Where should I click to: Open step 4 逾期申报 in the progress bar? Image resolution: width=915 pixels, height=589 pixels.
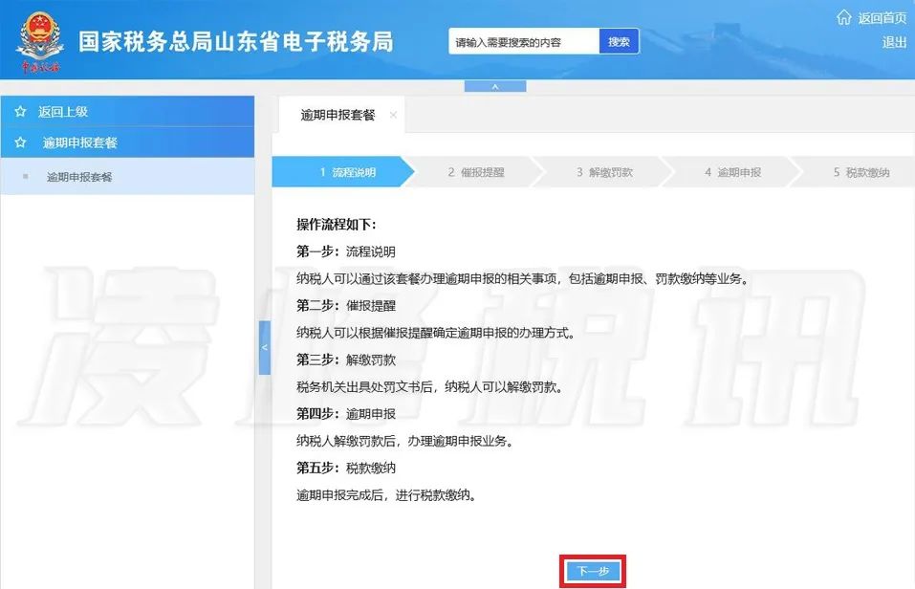(732, 173)
